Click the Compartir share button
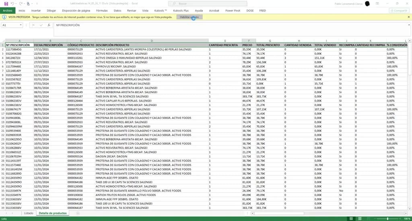The height and width of the screenshot is (221, 412). point(399,10)
